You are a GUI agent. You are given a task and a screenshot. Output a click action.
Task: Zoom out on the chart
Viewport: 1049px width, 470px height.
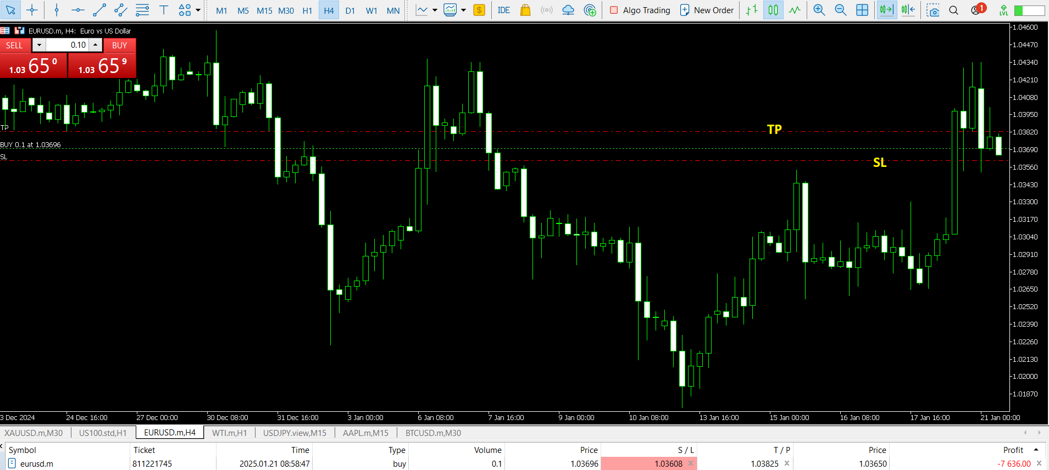point(840,10)
